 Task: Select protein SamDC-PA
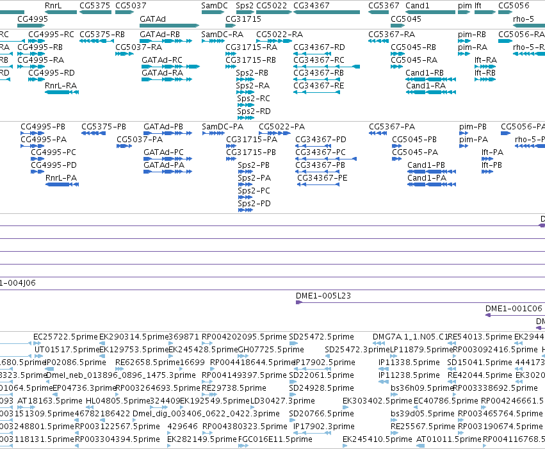click(223, 127)
